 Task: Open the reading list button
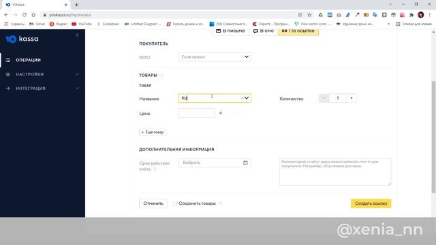(414, 24)
